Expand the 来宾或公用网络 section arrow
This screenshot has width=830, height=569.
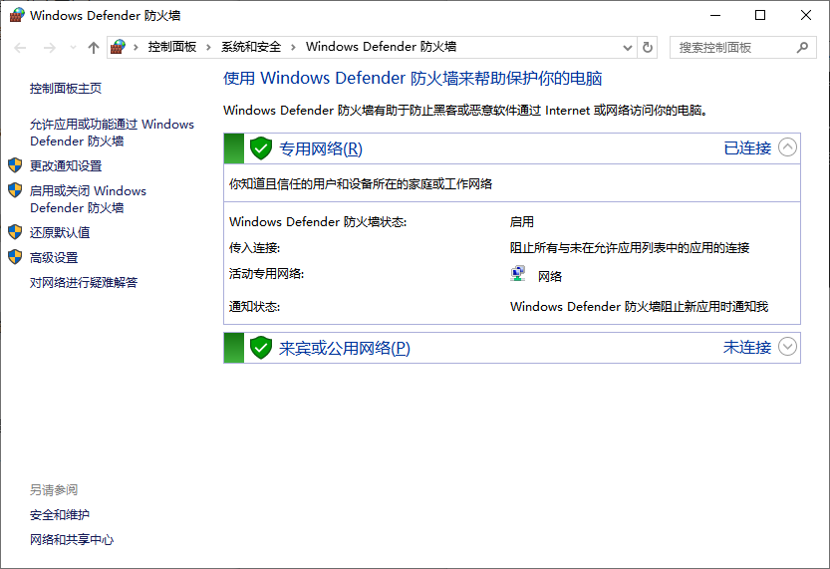[x=787, y=347]
